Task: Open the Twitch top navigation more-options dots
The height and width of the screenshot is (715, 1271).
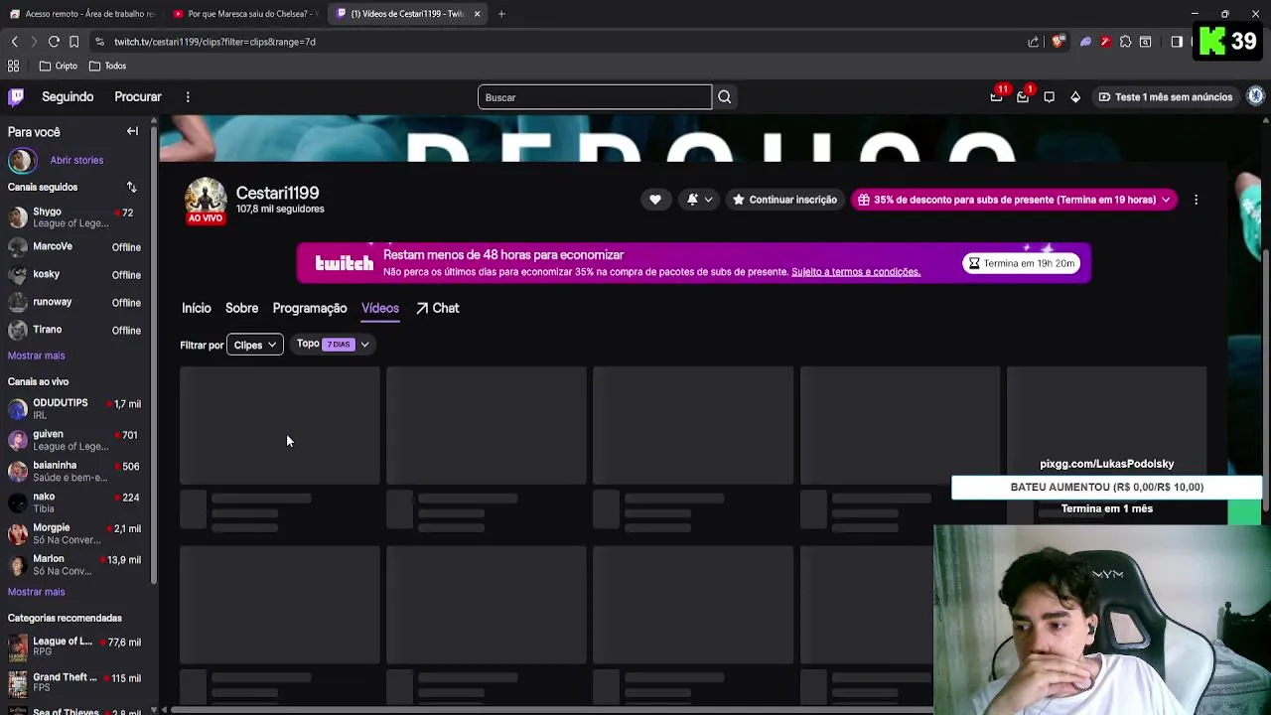Action: 188,96
